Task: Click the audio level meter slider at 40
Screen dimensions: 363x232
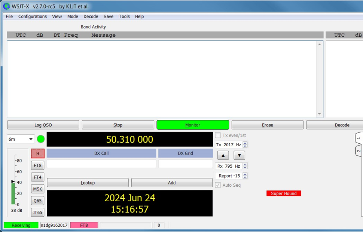Action: coord(13,182)
